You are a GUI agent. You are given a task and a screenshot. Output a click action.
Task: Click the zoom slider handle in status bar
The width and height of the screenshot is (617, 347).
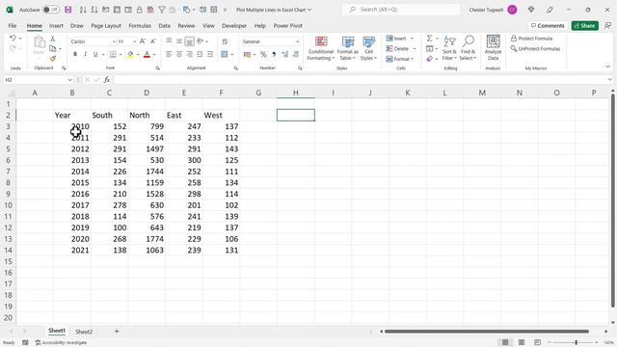pos(577,343)
